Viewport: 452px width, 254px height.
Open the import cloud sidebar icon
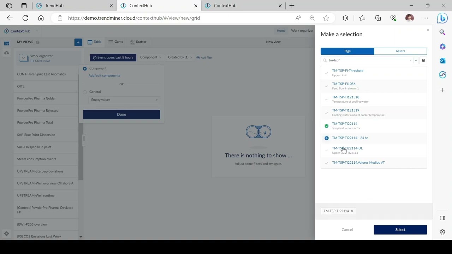pyautogui.click(x=6, y=53)
